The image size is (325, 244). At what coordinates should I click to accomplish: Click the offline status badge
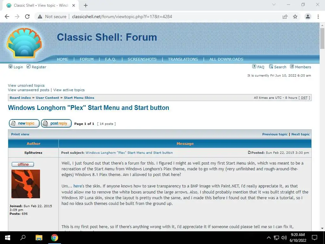coord(23,165)
